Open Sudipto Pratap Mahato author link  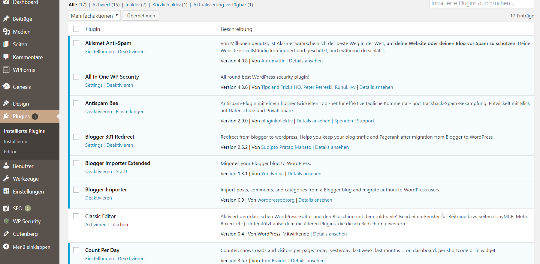point(286,147)
